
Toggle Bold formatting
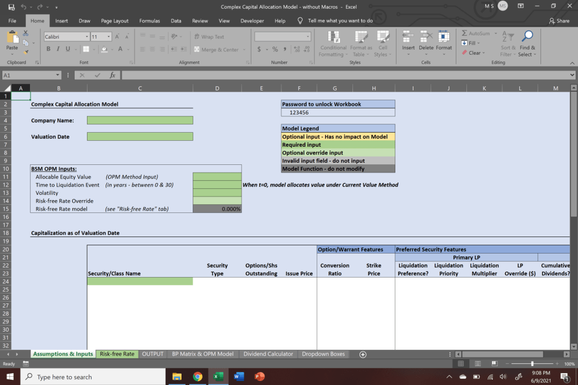[x=49, y=49]
